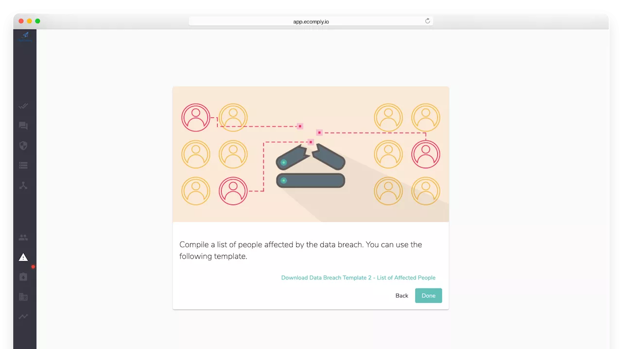Open the clipboard download sidebar icon
This screenshot has height=349, width=622.
(23, 277)
